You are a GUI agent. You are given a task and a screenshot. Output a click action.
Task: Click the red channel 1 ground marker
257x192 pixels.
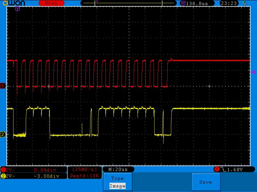point(3,86)
